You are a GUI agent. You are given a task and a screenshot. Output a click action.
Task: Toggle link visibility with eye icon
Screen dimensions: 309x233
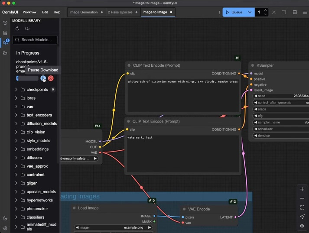pos(302,226)
